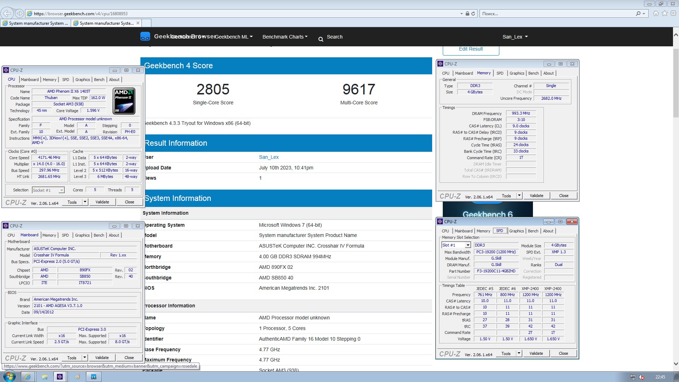Click the lock security icon in address bar
This screenshot has width=679, height=382.
coord(468,13)
